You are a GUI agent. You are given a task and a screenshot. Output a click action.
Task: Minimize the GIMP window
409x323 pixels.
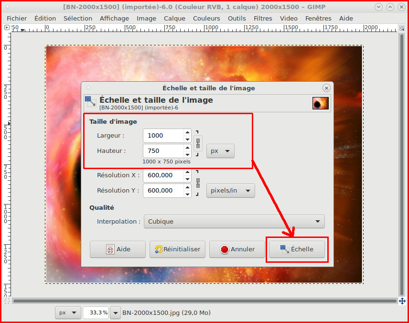378,7
